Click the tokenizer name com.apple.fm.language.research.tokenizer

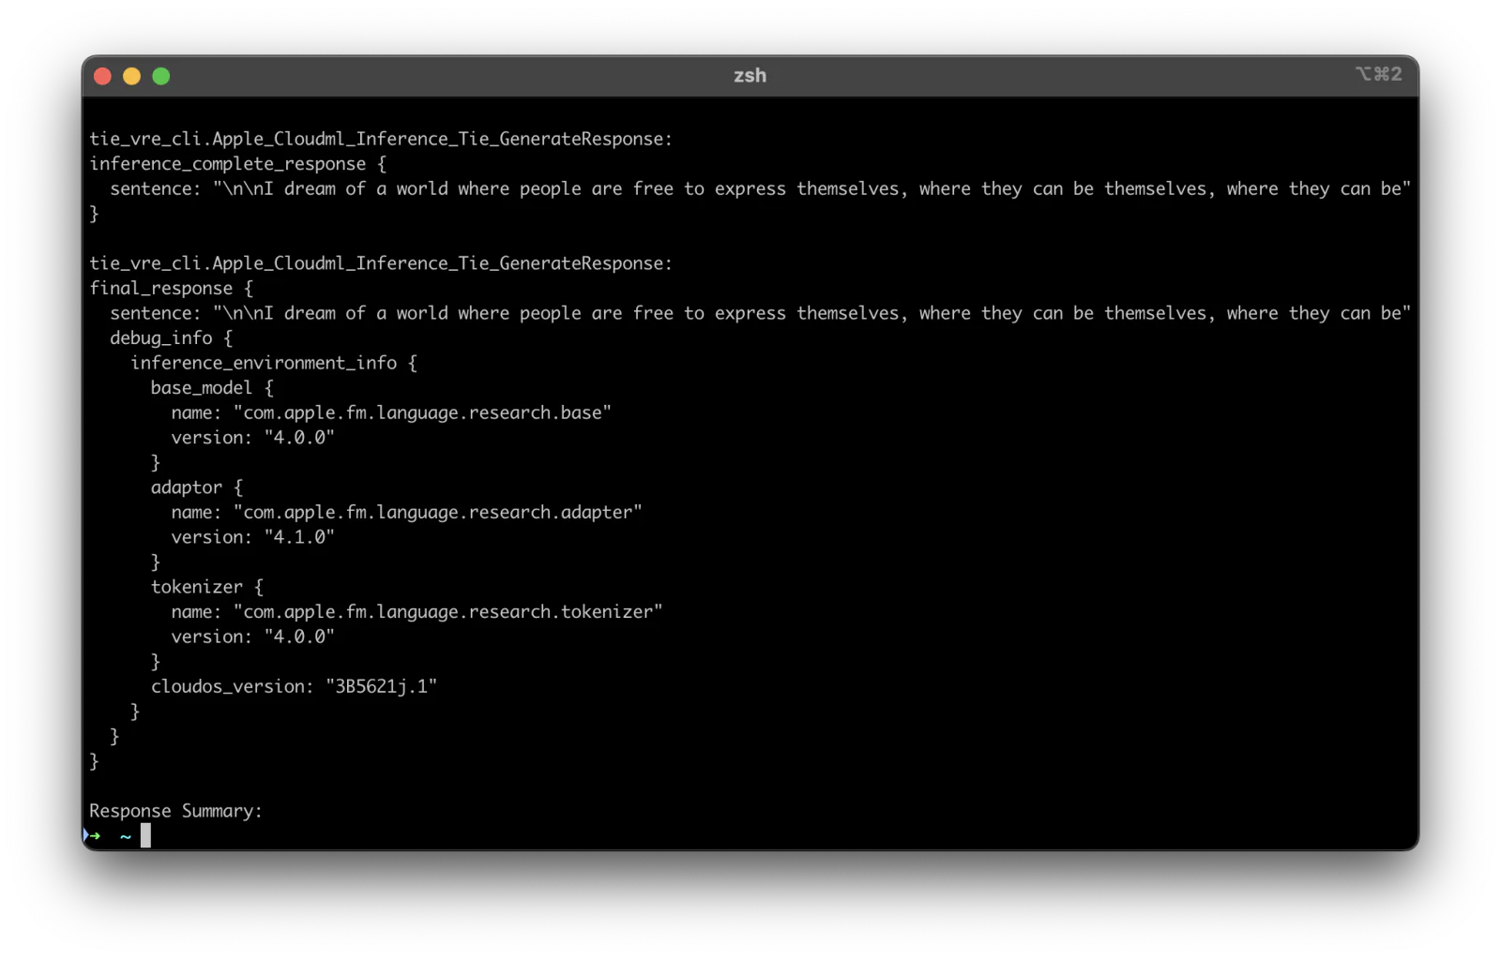pyautogui.click(x=447, y=612)
